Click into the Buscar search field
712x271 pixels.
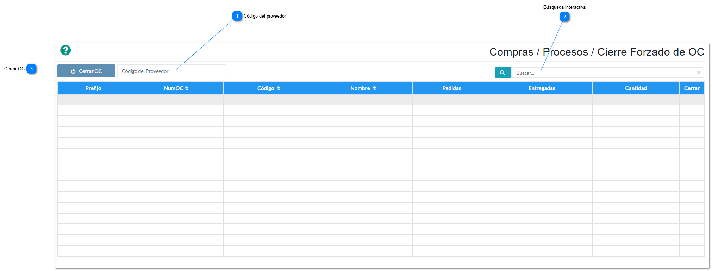607,73
